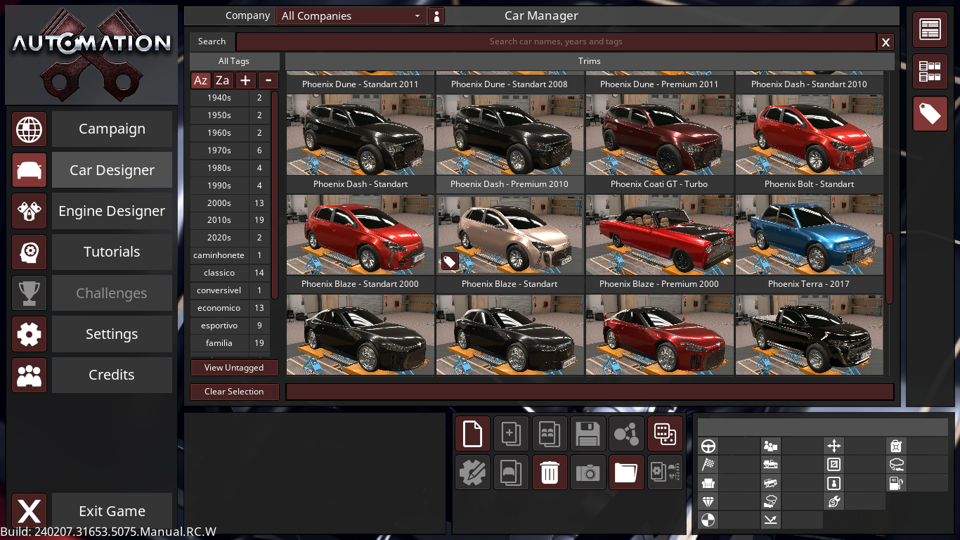Click the camera photo icon
The width and height of the screenshot is (960, 540).
(x=588, y=472)
